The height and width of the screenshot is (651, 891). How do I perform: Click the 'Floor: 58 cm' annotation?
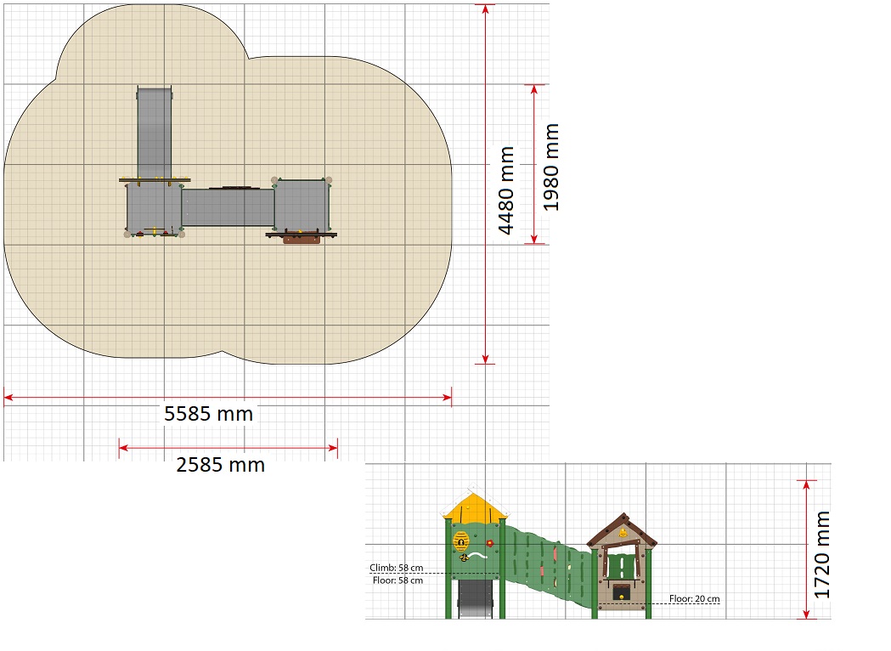(x=398, y=580)
